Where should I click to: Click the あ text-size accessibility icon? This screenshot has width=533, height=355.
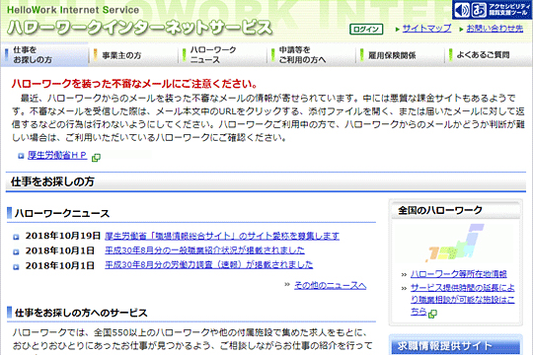[479, 10]
